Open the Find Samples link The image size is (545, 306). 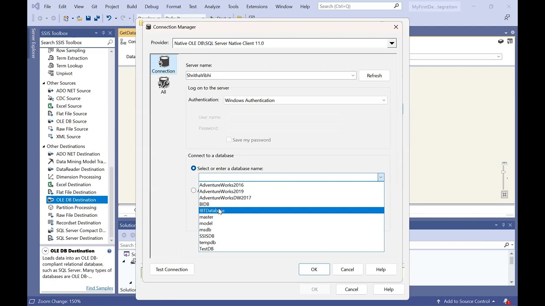100,288
